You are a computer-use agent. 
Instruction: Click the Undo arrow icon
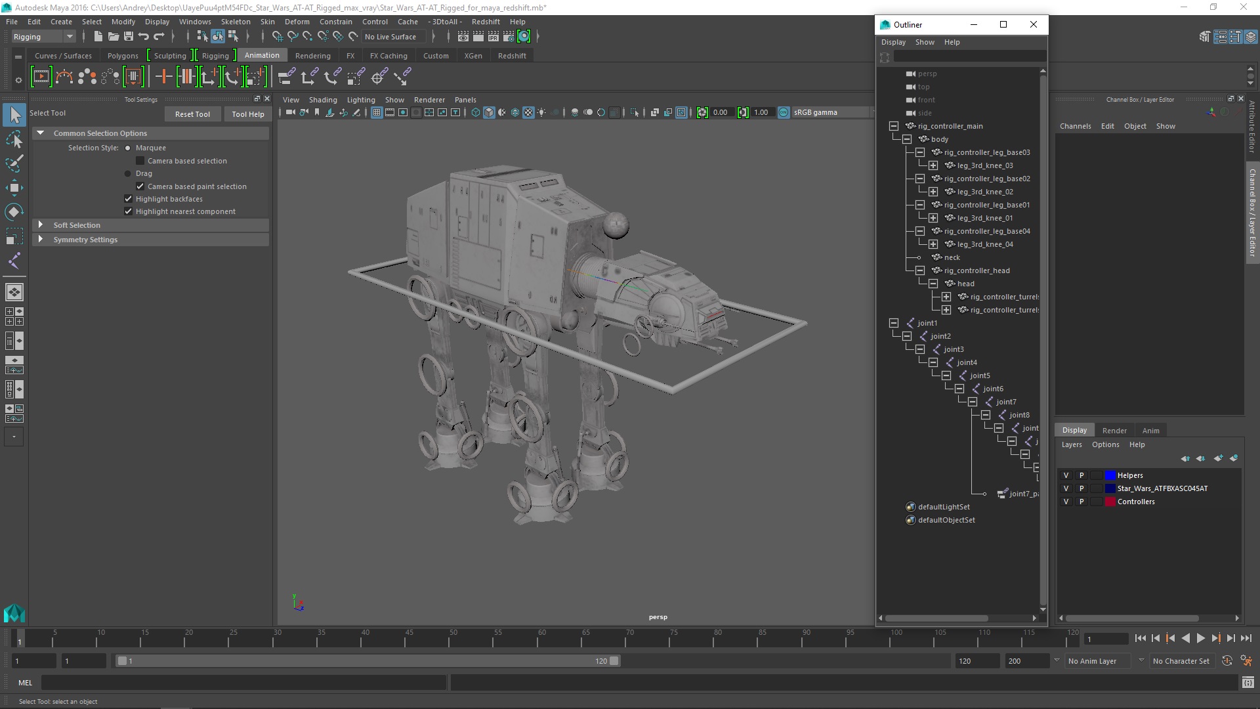tap(144, 37)
